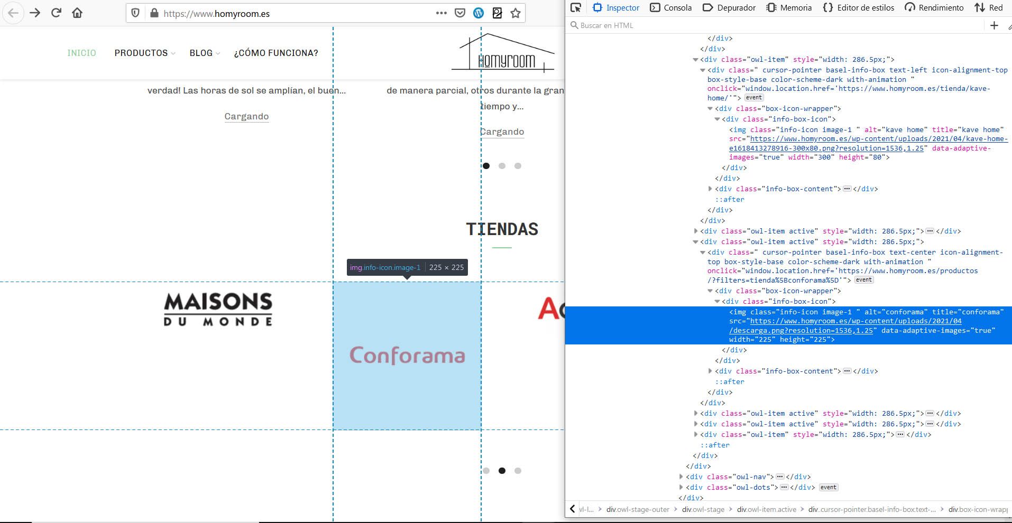Collapse the first box-icon-wrapper div node
1012x523 pixels.
coord(710,109)
